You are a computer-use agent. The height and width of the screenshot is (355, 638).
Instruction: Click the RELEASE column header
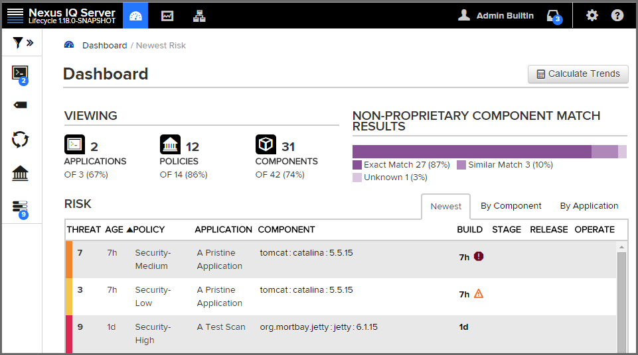pos(549,230)
